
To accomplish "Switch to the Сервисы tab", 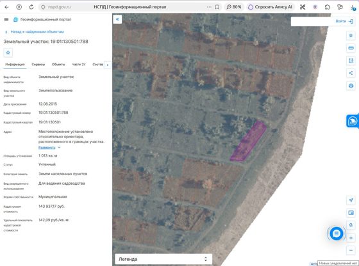I will coord(38,65).
